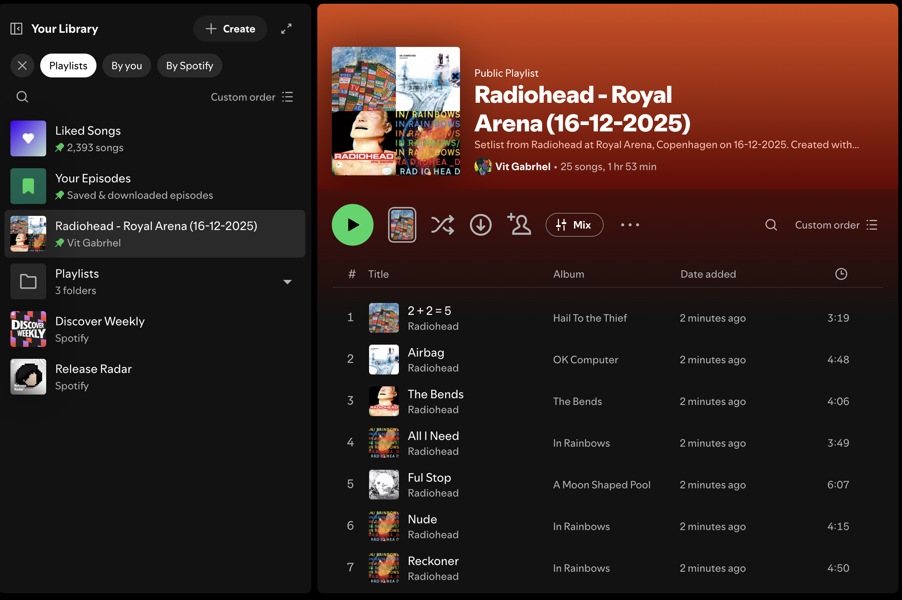Click the large playlist cover artwork
Viewport: 902px width, 600px height.
pyautogui.click(x=396, y=111)
